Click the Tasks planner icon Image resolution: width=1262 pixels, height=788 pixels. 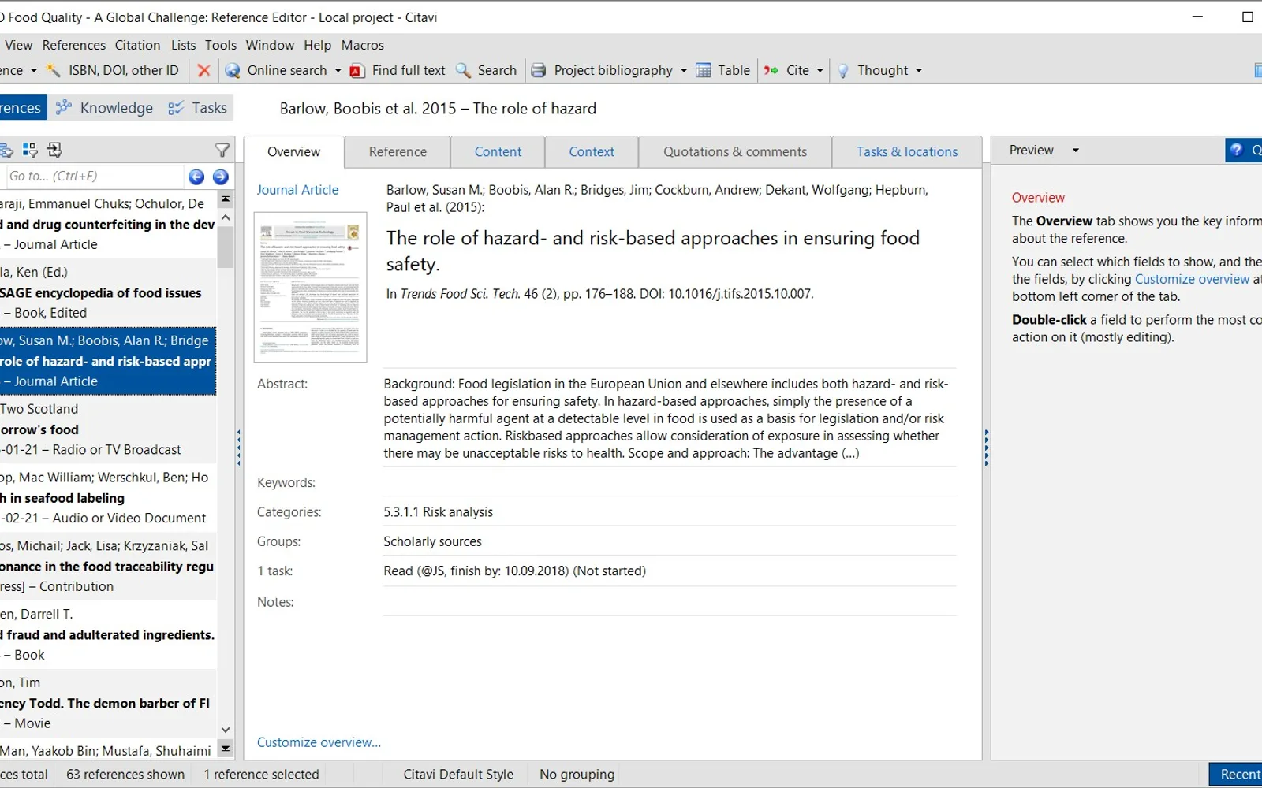[176, 108]
